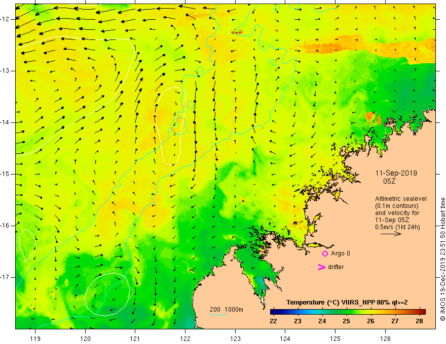This screenshot has width=446, height=344.
Task: Click the 24 value on the temperature scale
Action: click(322, 321)
